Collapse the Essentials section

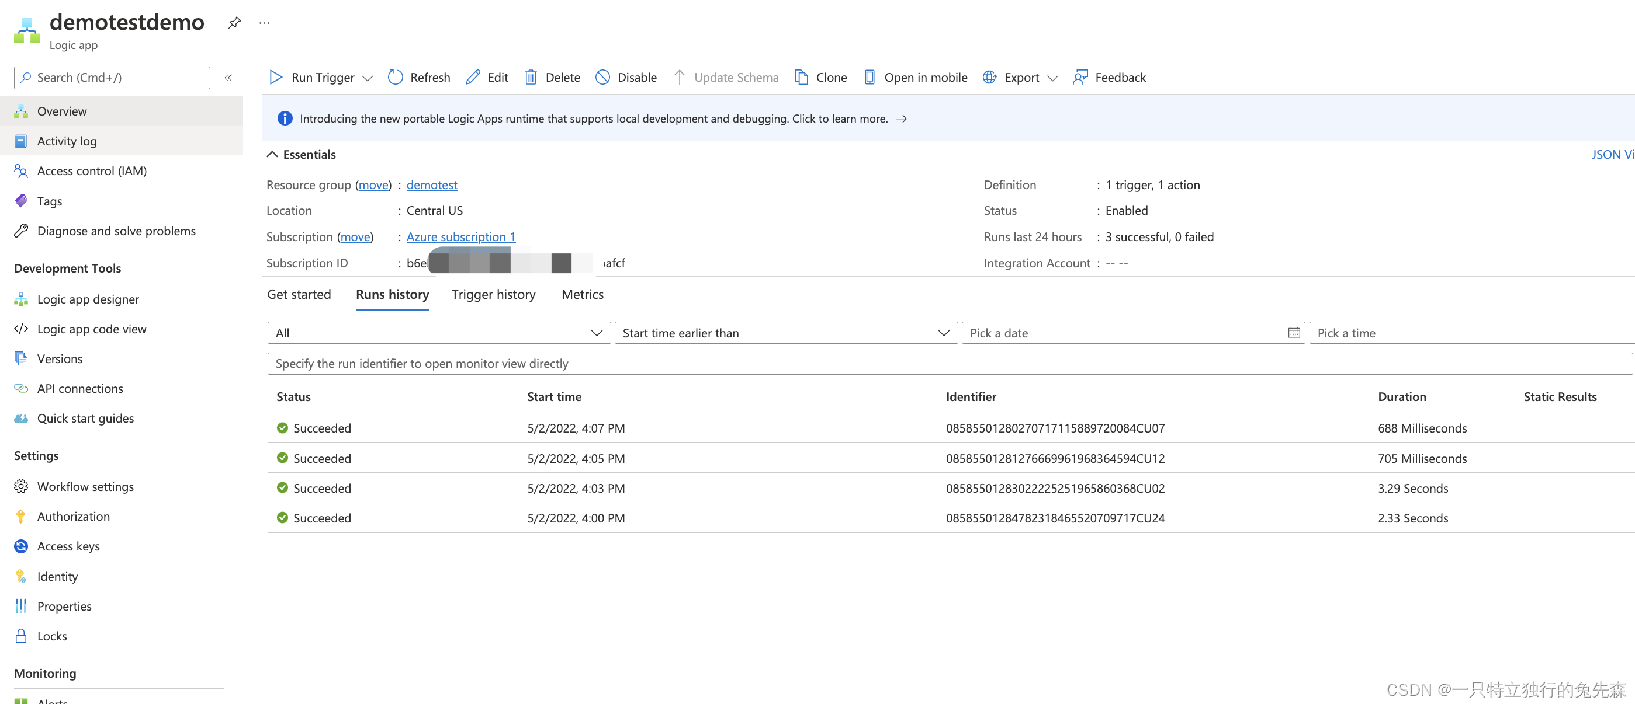[x=272, y=154]
